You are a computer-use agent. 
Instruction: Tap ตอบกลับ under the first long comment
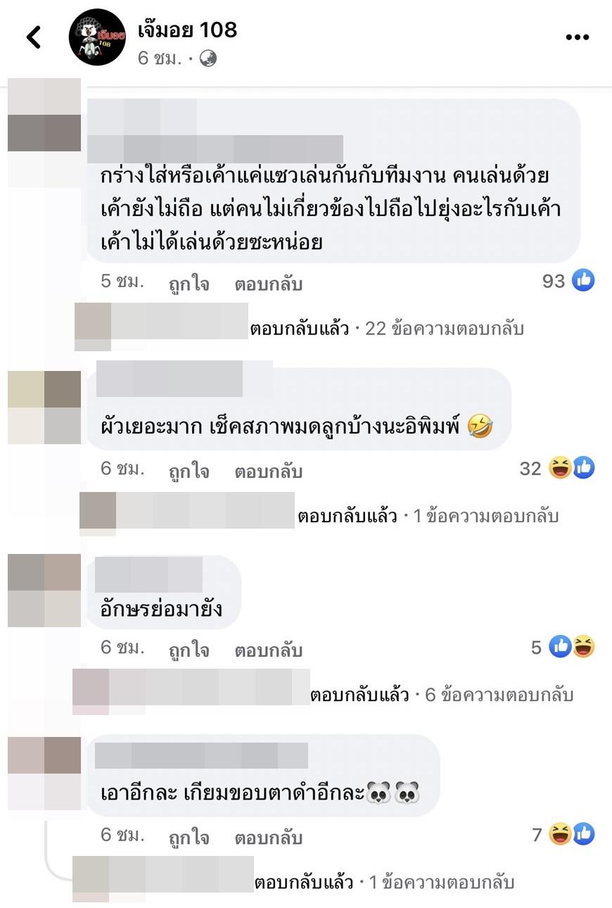(x=269, y=284)
